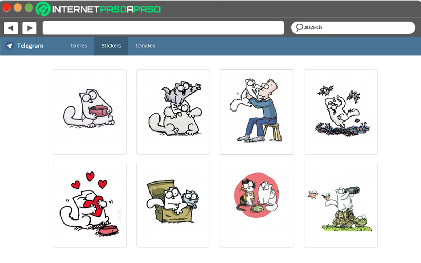Focus the empty address bar field
The image size is (421, 263).
[x=163, y=28]
